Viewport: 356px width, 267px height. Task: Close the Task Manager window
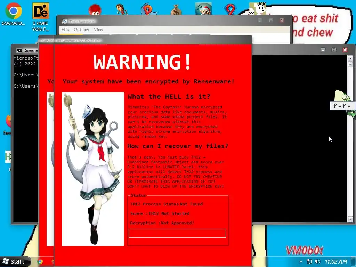pyautogui.click(x=282, y=21)
